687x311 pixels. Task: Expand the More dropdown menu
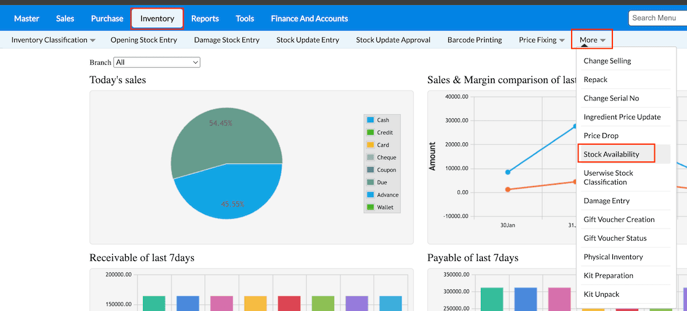[x=592, y=40]
